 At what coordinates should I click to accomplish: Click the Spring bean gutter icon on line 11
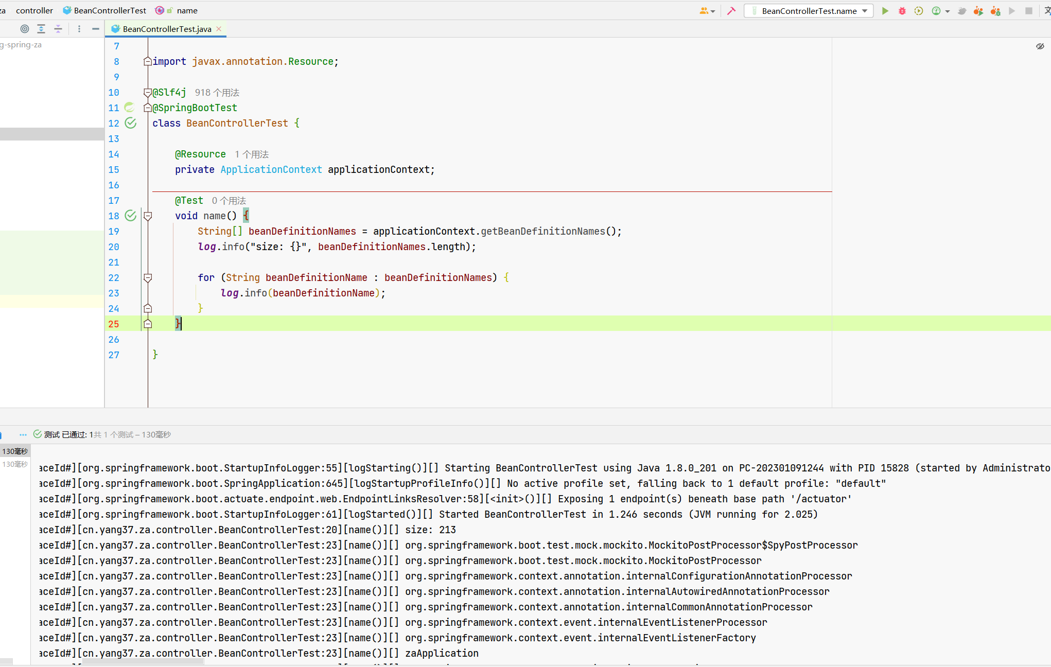[130, 108]
